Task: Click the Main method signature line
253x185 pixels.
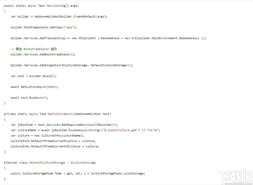Action: pos(41,6)
